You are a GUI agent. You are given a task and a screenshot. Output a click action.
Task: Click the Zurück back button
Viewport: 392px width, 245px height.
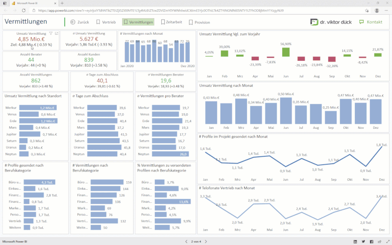(x=79, y=22)
